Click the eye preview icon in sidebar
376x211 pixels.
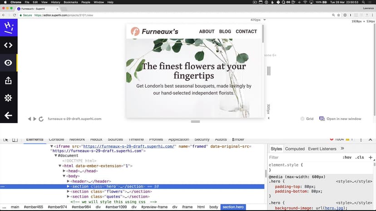pos(8,63)
